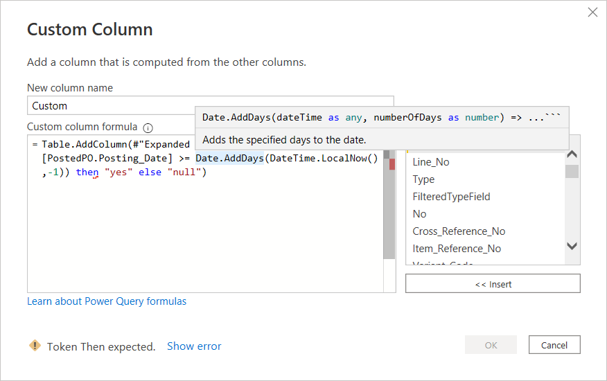Click the Date.AddDays tooltip signature

tap(381, 117)
